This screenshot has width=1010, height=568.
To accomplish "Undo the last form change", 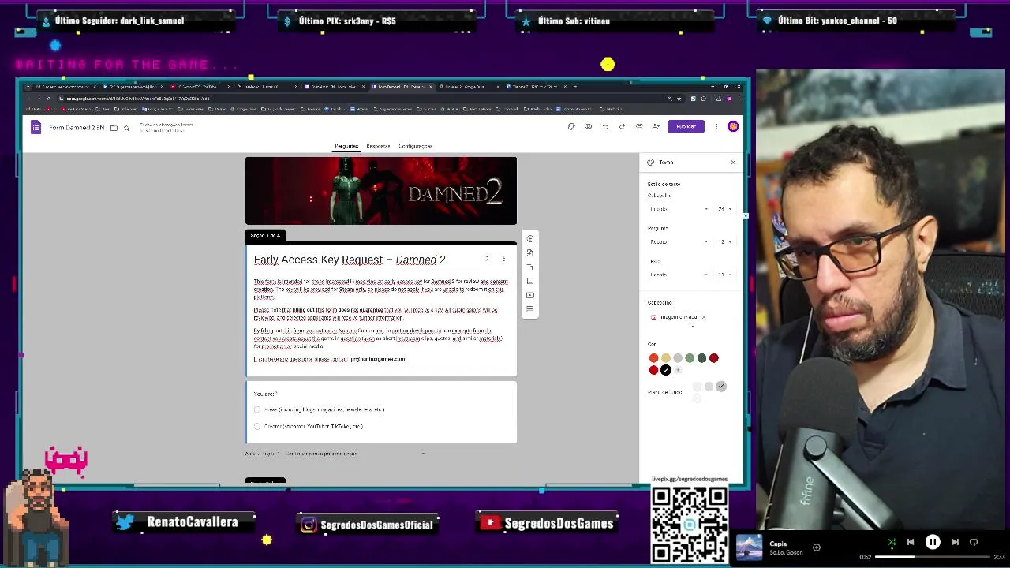I will pos(605,126).
